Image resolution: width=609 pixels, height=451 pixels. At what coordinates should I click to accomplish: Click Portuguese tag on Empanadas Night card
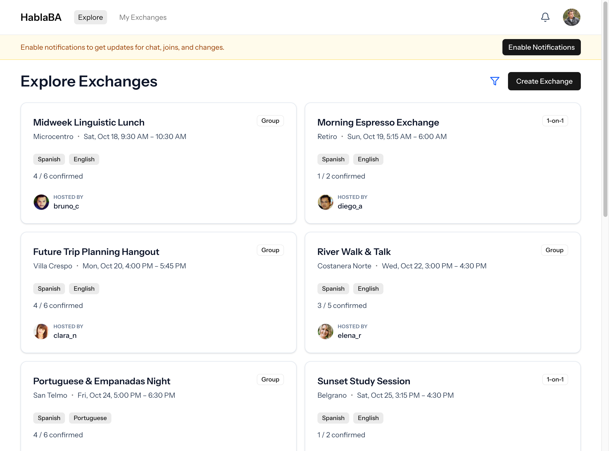click(90, 418)
